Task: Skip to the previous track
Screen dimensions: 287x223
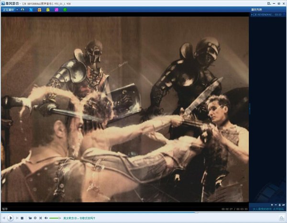Action: point(4,218)
